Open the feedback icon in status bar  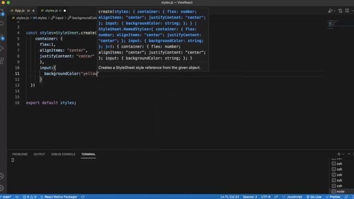tap(347, 197)
